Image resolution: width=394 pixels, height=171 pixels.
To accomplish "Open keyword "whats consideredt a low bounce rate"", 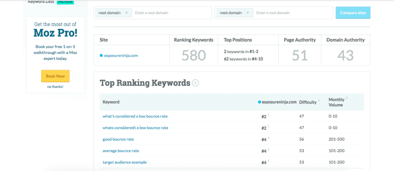I will click(135, 128).
